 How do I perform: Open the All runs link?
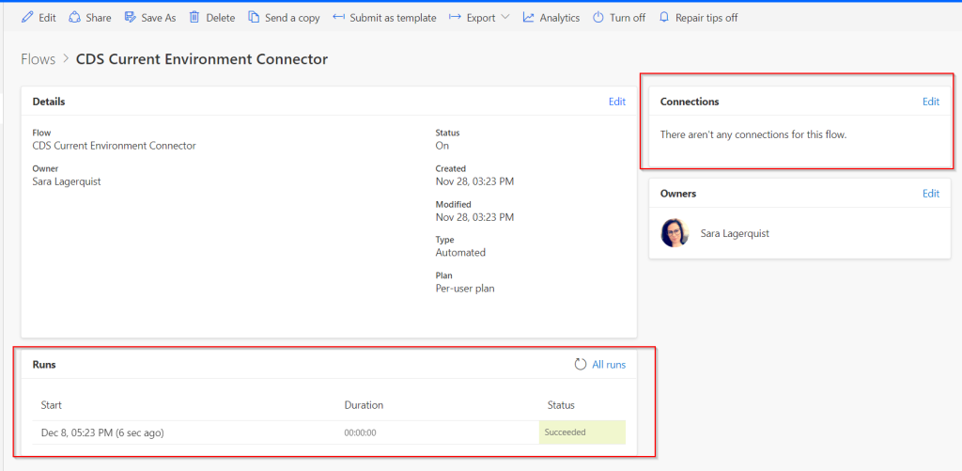608,364
